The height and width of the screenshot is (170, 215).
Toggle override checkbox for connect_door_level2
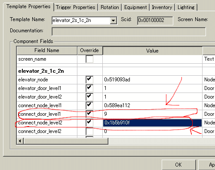(89, 131)
